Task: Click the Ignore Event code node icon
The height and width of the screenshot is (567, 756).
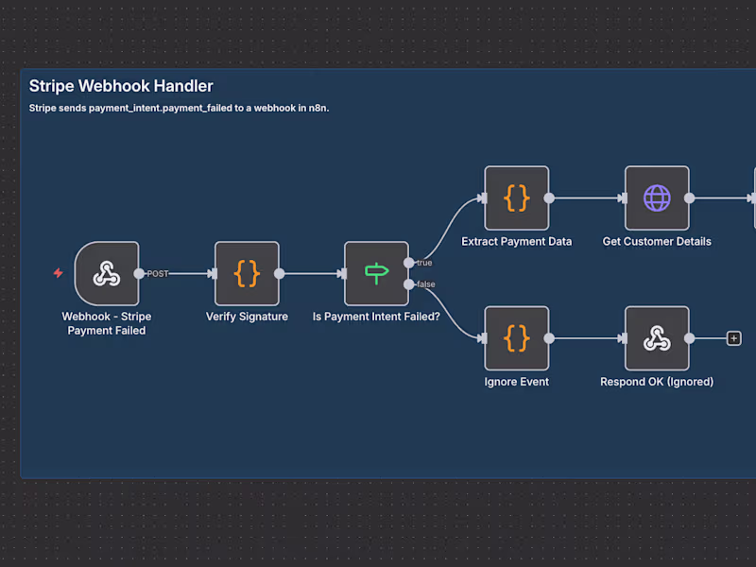Action: (x=517, y=338)
